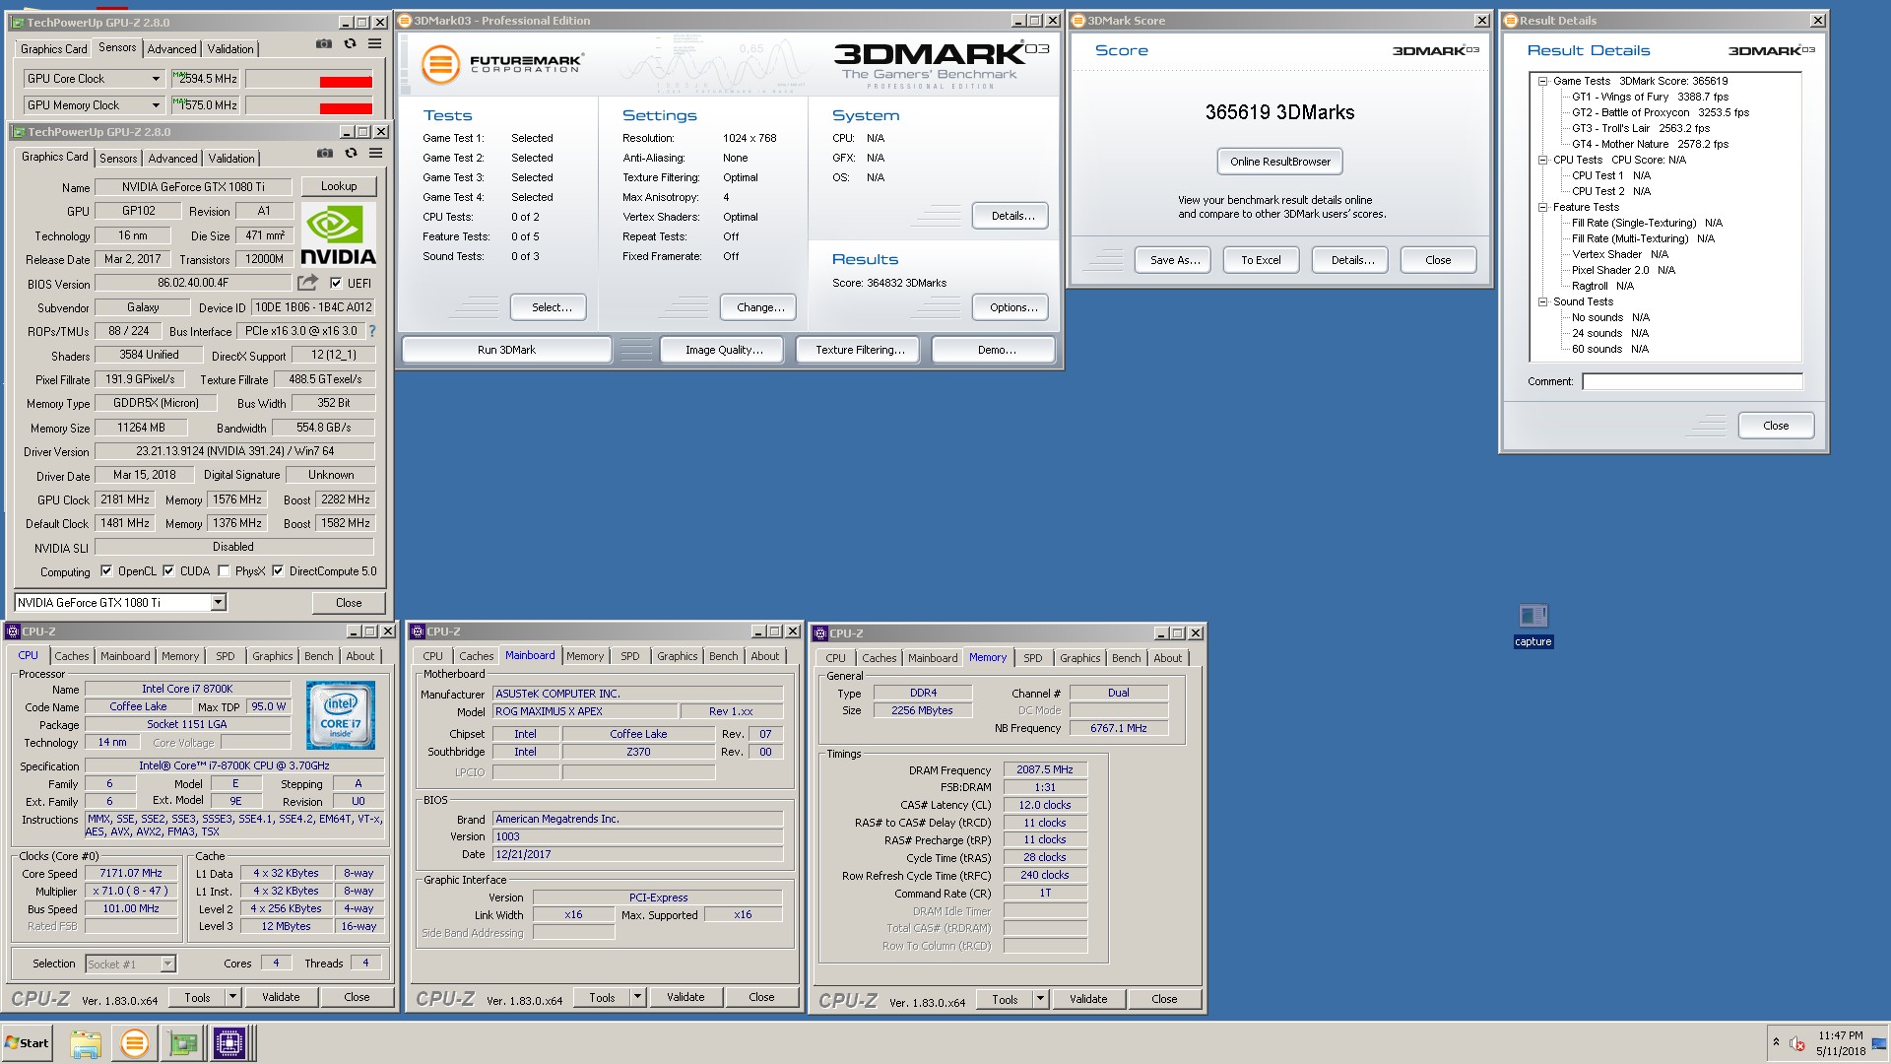This screenshot has height=1064, width=1891.
Task: Click Show desktop strip at taskbar end
Action: coord(1880,1043)
